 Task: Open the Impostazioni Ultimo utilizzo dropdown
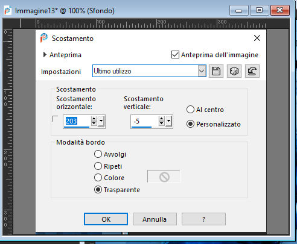point(202,71)
